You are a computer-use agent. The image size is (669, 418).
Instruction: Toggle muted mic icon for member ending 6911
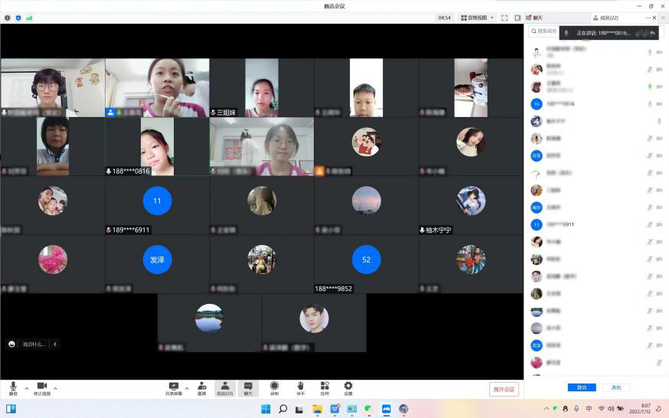650,224
